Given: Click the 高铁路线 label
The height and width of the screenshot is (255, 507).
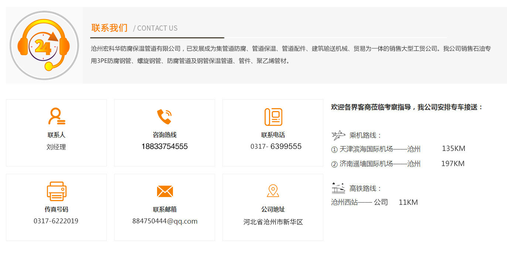Looking at the screenshot, I should 365,189.
